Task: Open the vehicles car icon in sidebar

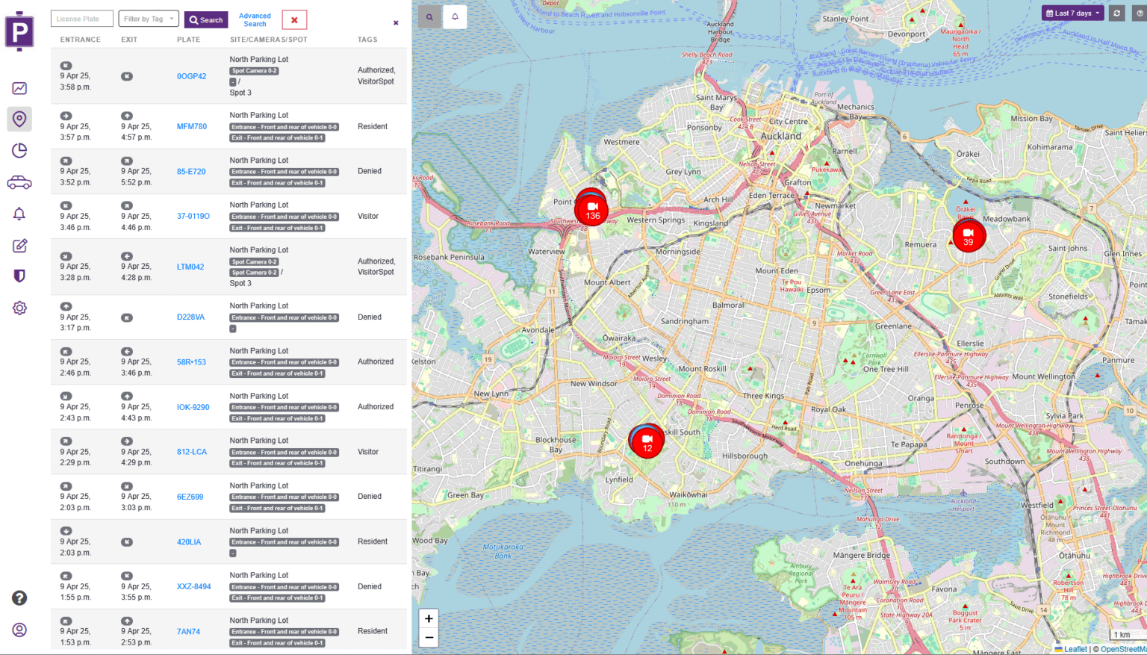Action: click(x=19, y=182)
